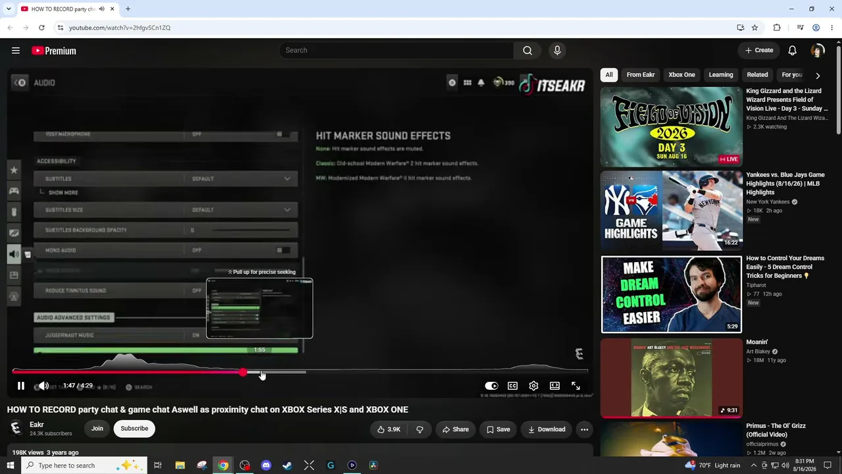Click the search magnifier button

point(528,51)
